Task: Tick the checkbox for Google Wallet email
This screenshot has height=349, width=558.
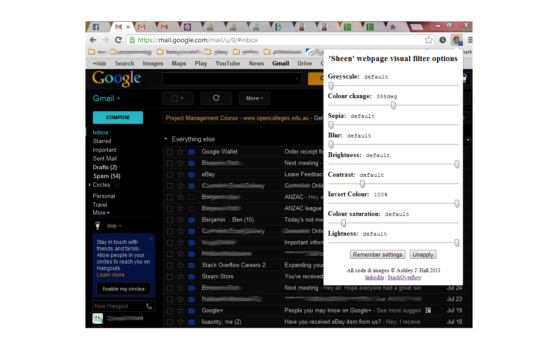Action: (170, 152)
